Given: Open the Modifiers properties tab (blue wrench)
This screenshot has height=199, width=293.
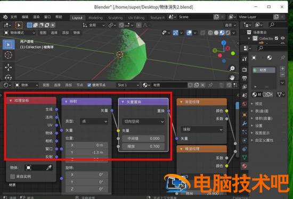Looking at the screenshot, I should point(245,123).
